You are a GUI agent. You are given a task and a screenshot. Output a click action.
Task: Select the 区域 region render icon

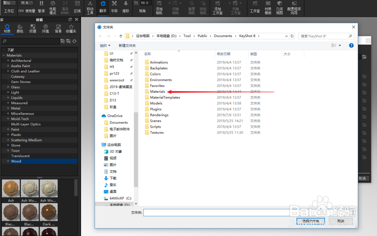pyautogui.click(x=77, y=7)
